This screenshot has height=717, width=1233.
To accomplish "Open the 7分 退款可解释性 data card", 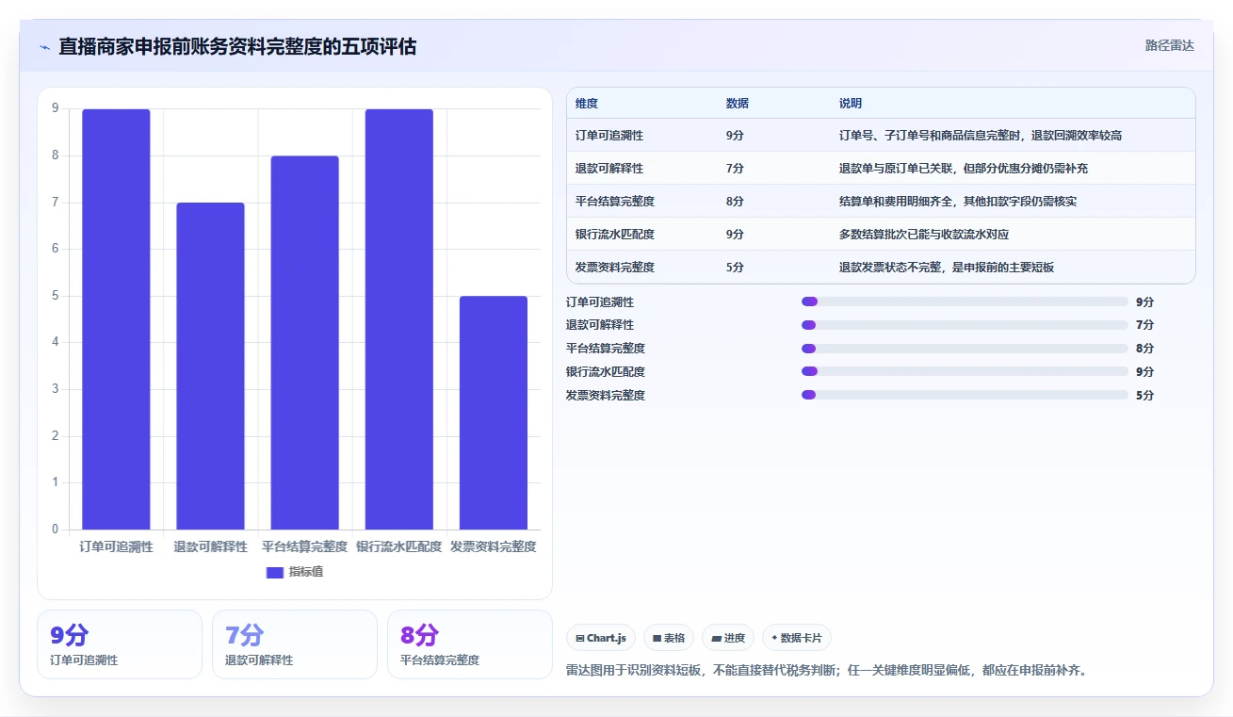I will coord(295,644).
